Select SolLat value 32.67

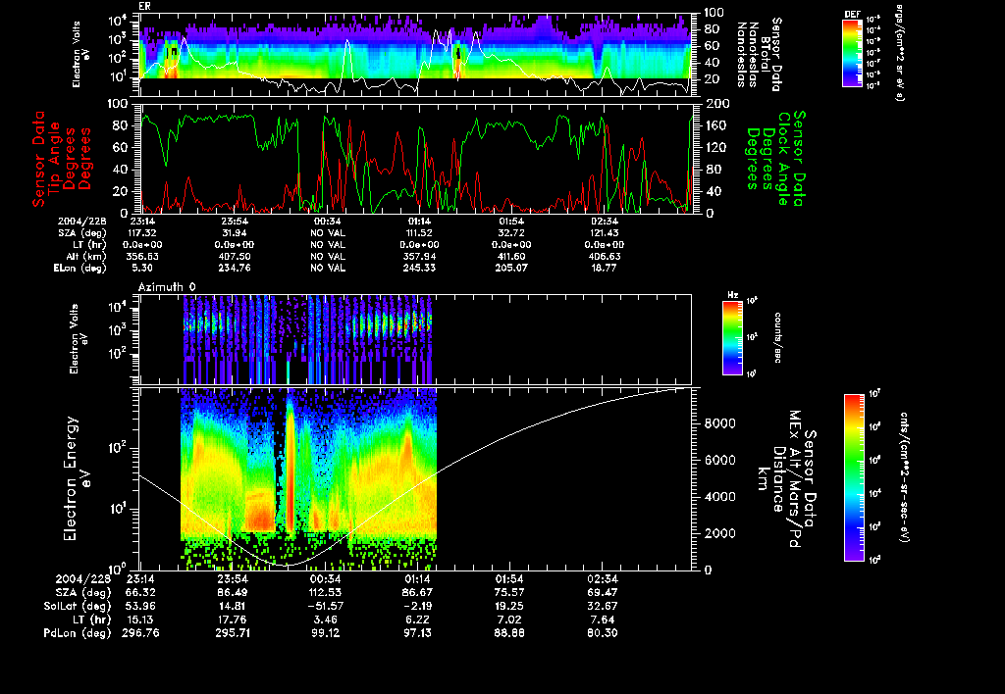click(x=603, y=607)
